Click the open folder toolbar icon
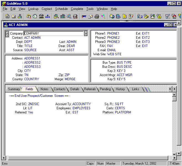 [x=14, y=16]
